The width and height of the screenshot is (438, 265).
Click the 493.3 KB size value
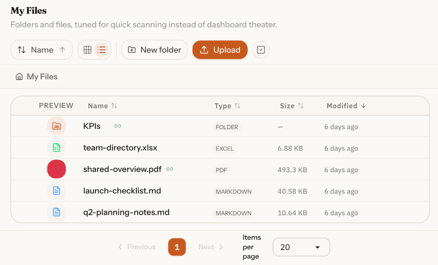pyautogui.click(x=292, y=170)
